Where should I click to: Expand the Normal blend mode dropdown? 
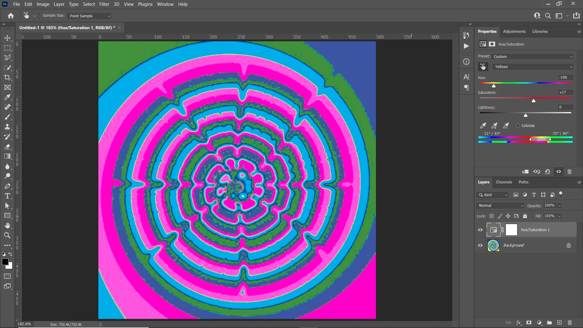tap(500, 206)
